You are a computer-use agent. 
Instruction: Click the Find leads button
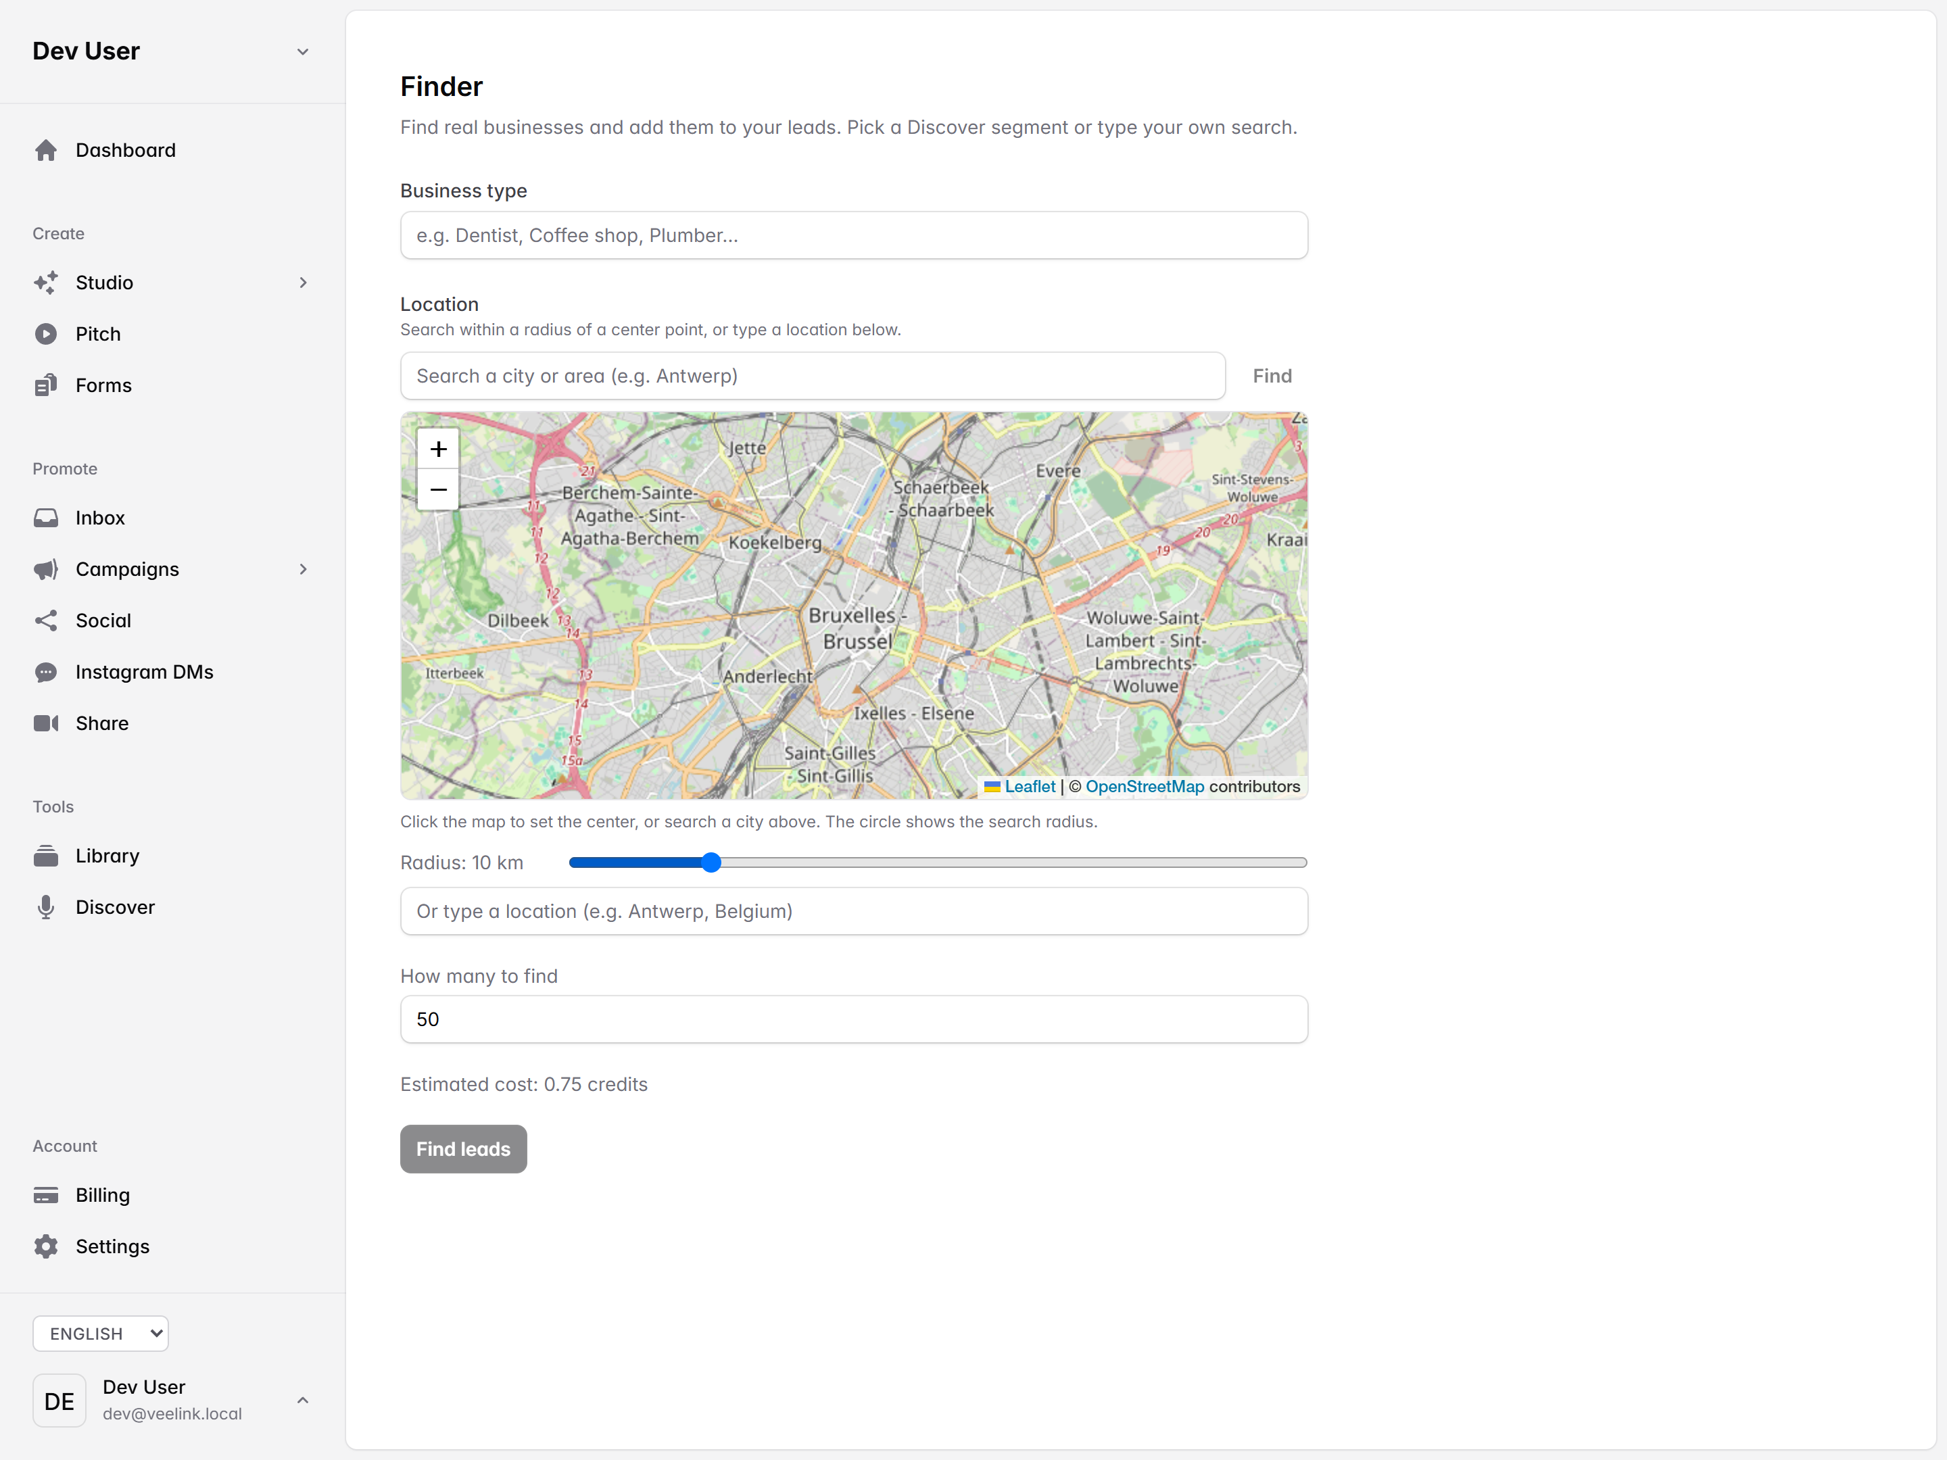coord(463,1148)
